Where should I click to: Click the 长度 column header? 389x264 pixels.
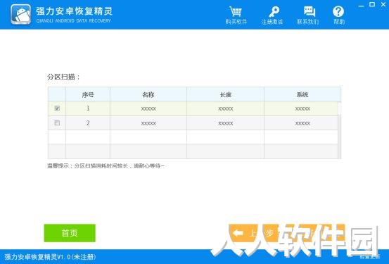point(226,94)
